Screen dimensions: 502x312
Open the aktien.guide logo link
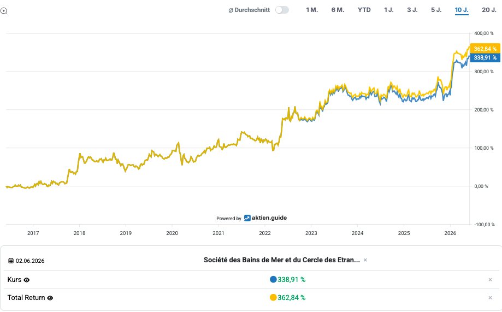tap(265, 218)
